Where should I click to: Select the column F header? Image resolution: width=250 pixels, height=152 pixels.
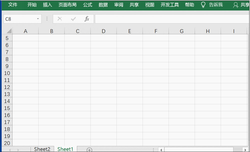pyautogui.click(x=156, y=31)
